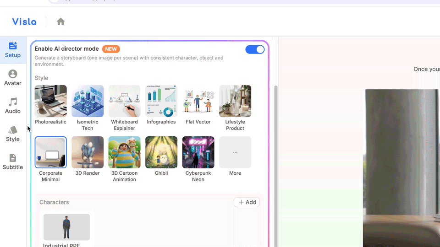Open the Avatar sidebar panel
The image size is (440, 247).
point(13,78)
